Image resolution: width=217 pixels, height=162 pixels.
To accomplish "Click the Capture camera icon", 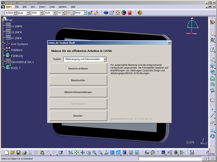I will (x=106, y=13).
